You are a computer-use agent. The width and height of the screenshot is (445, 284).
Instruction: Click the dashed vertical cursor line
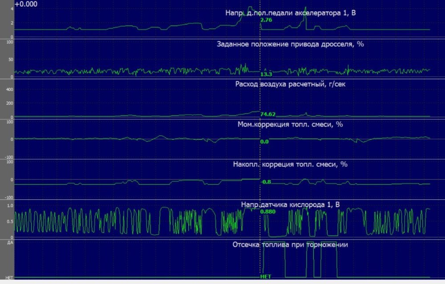(x=260, y=140)
